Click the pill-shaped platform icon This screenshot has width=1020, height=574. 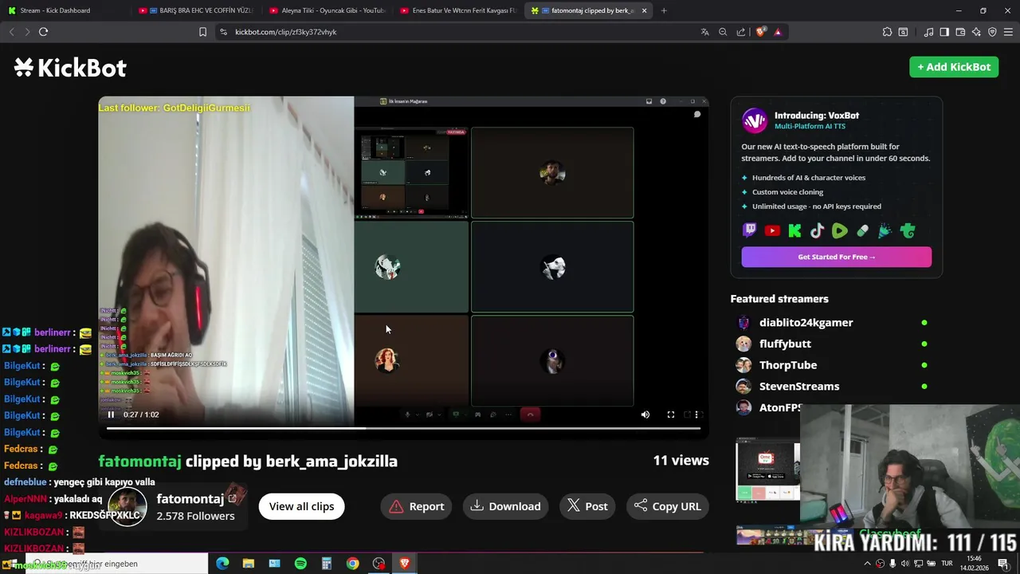click(862, 231)
